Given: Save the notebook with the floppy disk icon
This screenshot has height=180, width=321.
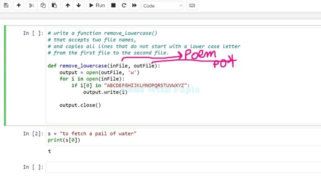Looking at the screenshot, I should tap(6, 5).
